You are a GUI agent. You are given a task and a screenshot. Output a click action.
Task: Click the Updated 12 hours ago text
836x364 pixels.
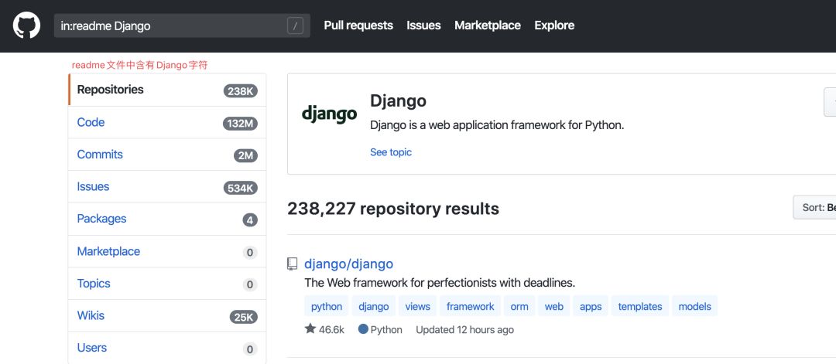pos(465,330)
